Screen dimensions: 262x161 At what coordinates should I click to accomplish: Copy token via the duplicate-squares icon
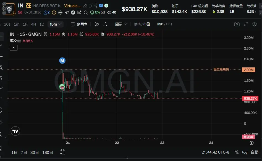click(x=90, y=6)
